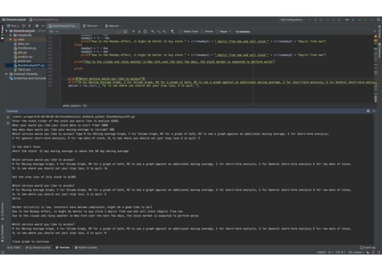This screenshot has height=271, width=382.
Task: Click the Debug bug icon in toolbar
Action: click(315, 20)
